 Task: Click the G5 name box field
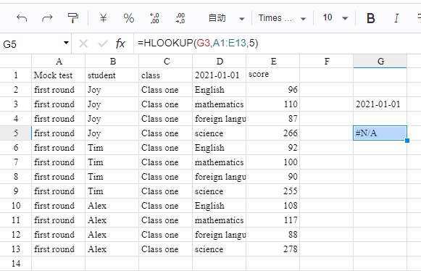click(32, 43)
